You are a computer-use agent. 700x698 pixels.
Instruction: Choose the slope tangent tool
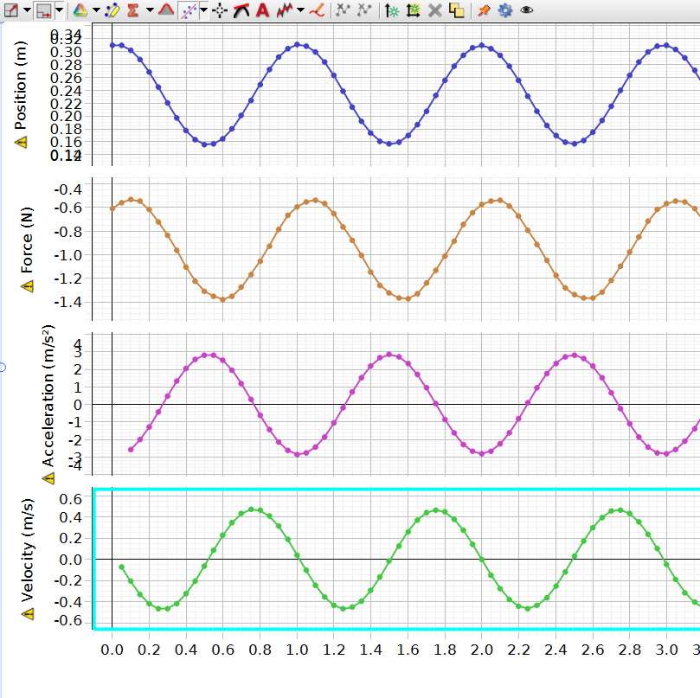pyautogui.click(x=241, y=10)
